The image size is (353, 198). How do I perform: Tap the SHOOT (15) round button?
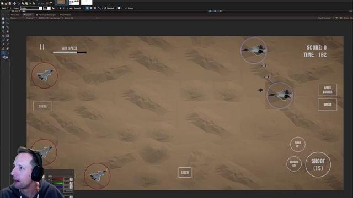318,164
